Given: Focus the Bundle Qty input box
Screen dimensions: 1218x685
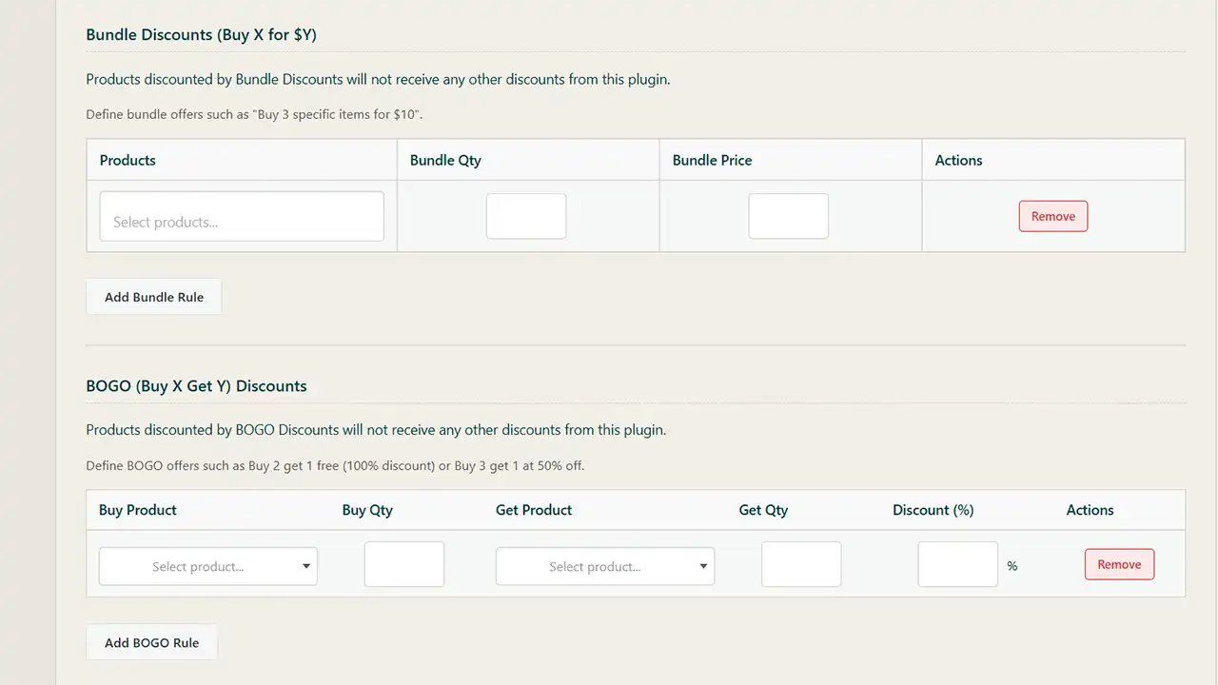Looking at the screenshot, I should [x=526, y=217].
